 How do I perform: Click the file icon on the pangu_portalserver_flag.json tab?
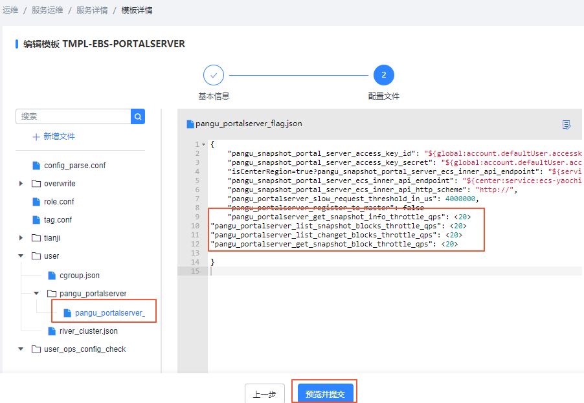[x=188, y=124]
